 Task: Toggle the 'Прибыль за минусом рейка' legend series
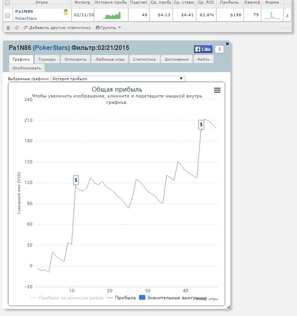67,297
